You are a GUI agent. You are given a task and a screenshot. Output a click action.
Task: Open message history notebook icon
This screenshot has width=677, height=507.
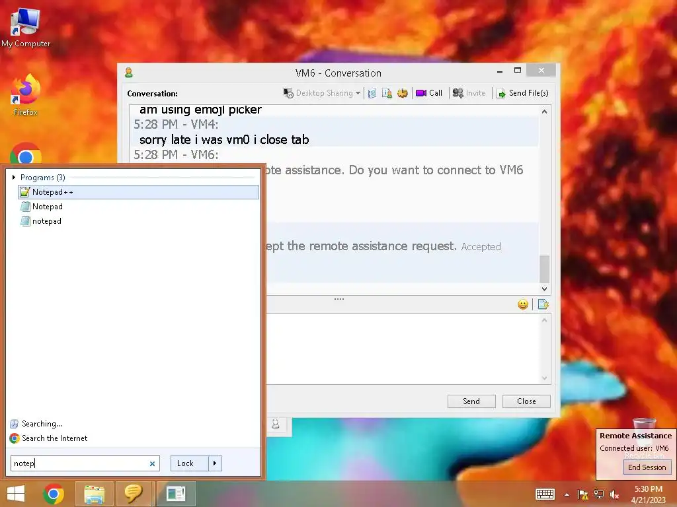coord(372,93)
